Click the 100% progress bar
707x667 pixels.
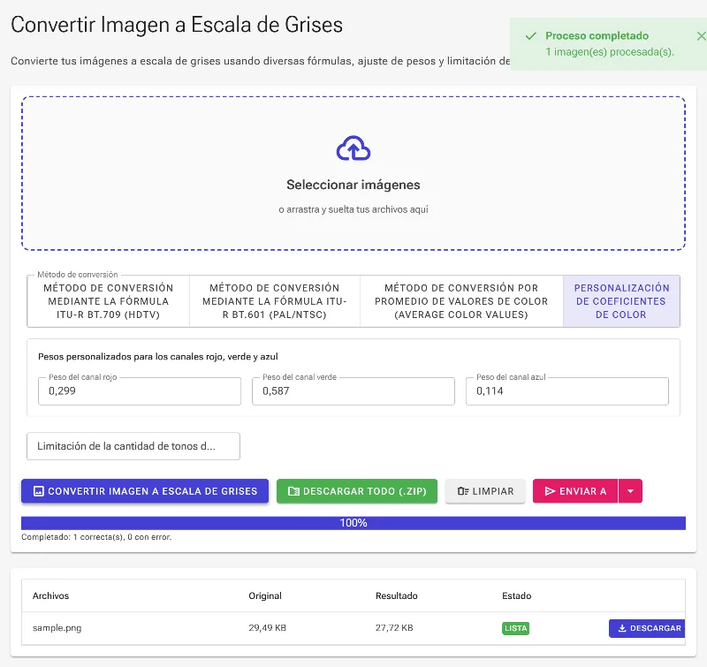(353, 523)
